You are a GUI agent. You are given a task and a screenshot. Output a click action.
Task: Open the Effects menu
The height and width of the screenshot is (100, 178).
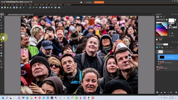(22, 5)
